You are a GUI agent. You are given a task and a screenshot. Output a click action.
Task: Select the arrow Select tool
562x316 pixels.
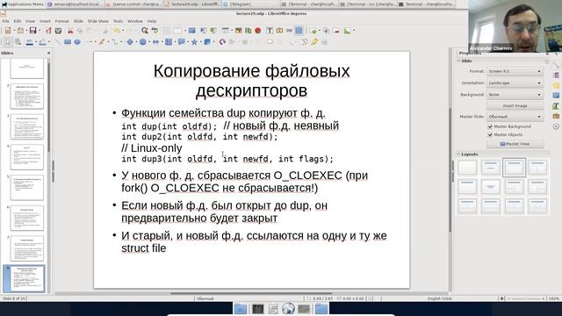(8, 42)
